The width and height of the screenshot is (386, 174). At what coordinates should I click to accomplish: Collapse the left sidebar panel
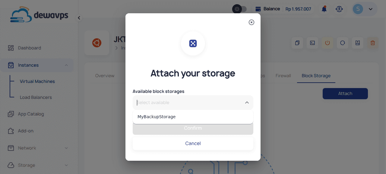coord(79,17)
